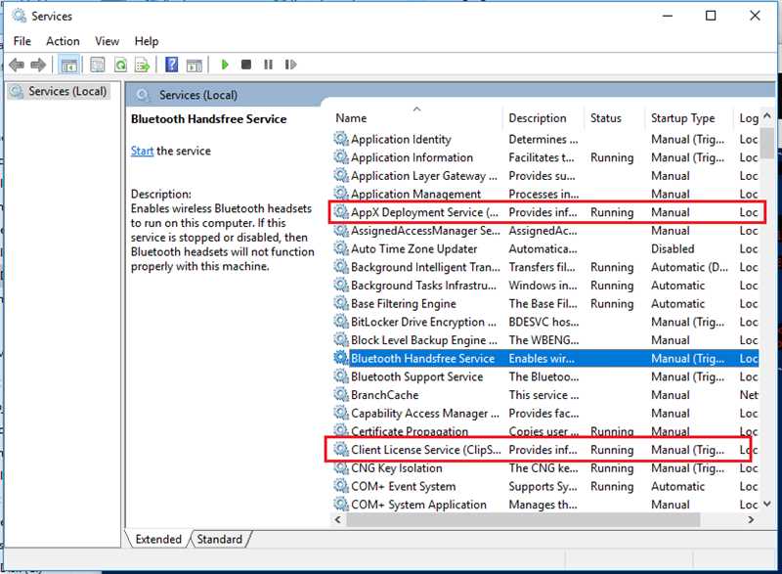This screenshot has width=782, height=574.
Task: Open the File menu
Action: [22, 41]
